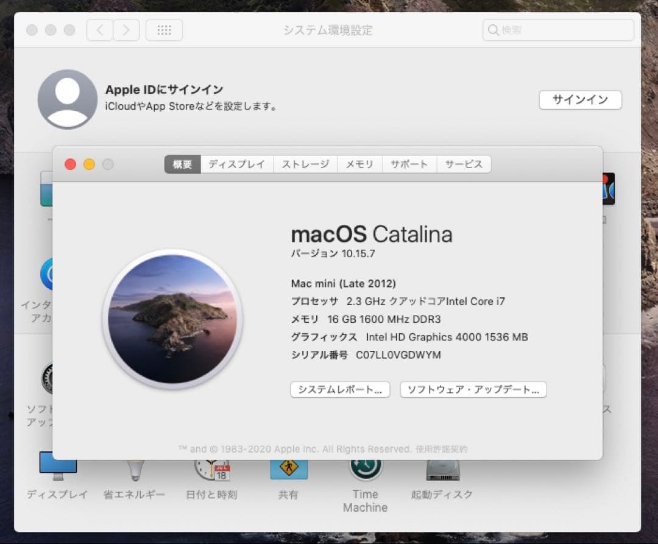Switch to the サポート tab
The image size is (658, 544).
pos(409,164)
